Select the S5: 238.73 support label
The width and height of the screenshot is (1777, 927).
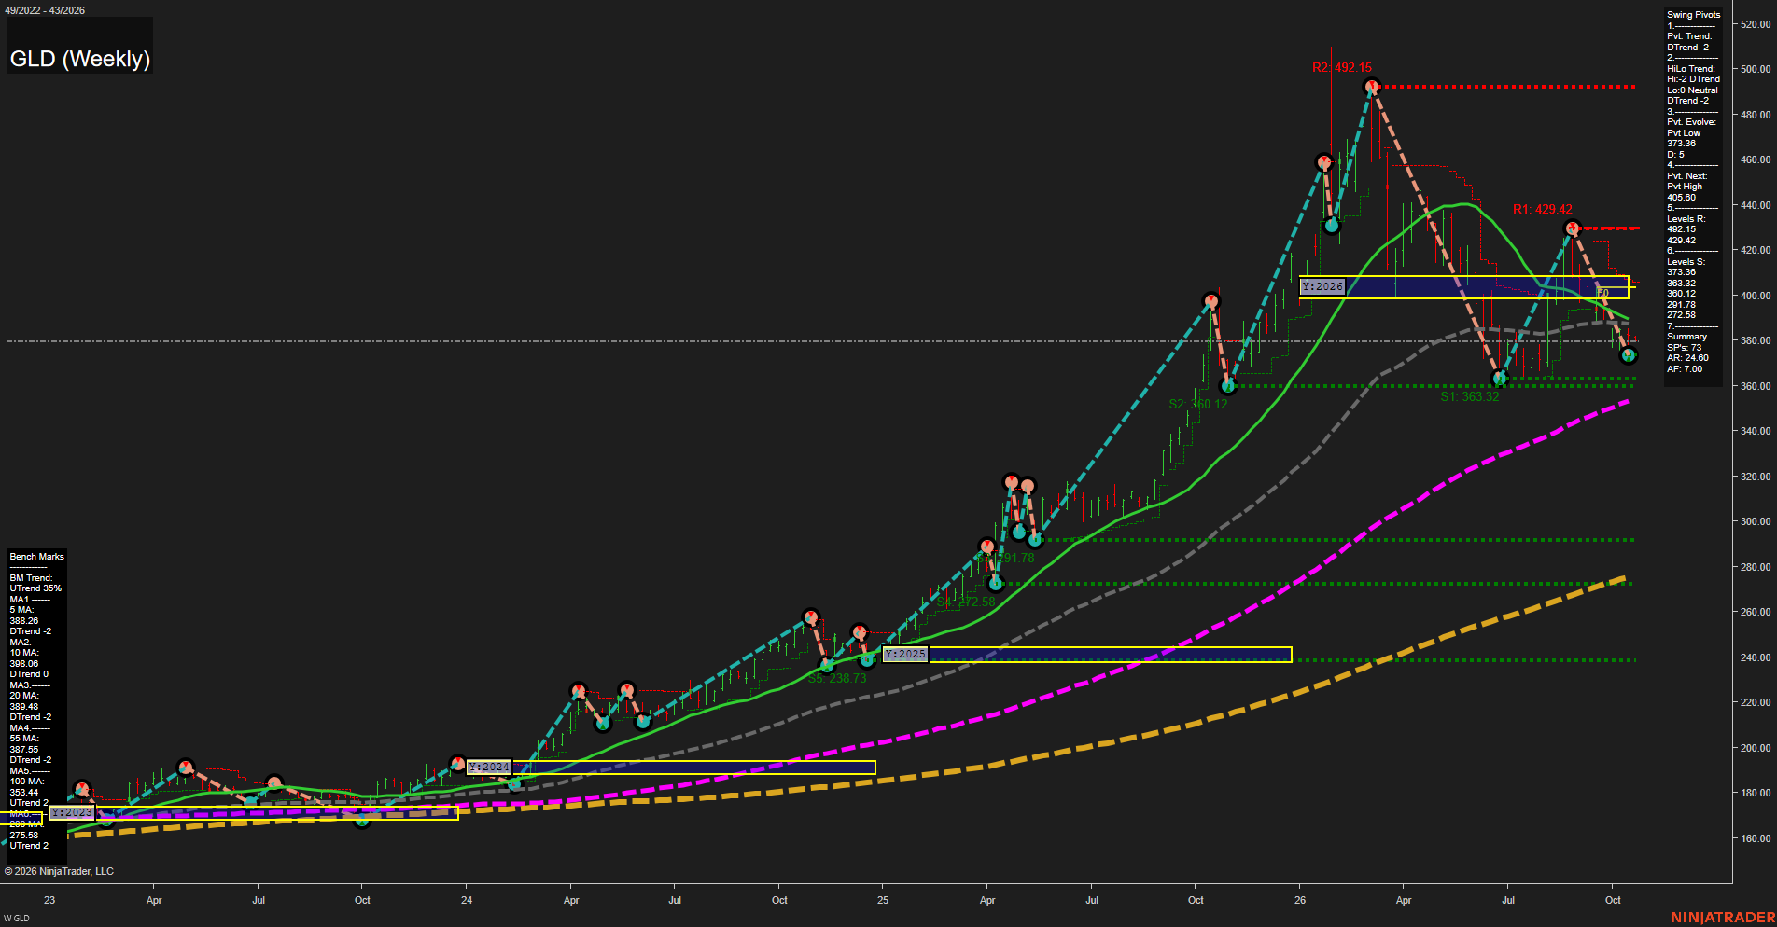pos(837,679)
